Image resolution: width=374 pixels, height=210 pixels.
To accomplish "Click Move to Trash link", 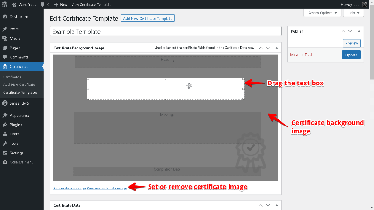I will click(x=302, y=55).
